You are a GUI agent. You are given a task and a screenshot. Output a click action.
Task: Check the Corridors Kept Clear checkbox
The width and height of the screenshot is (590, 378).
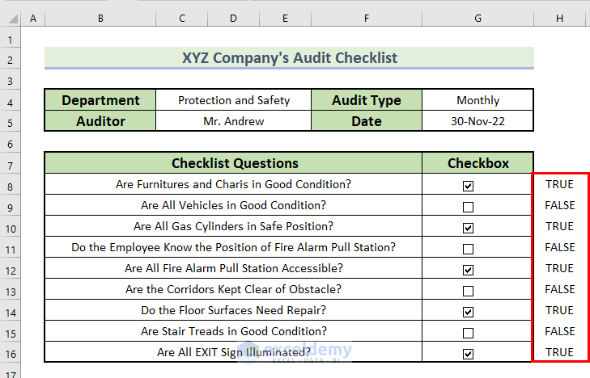pyautogui.click(x=468, y=291)
